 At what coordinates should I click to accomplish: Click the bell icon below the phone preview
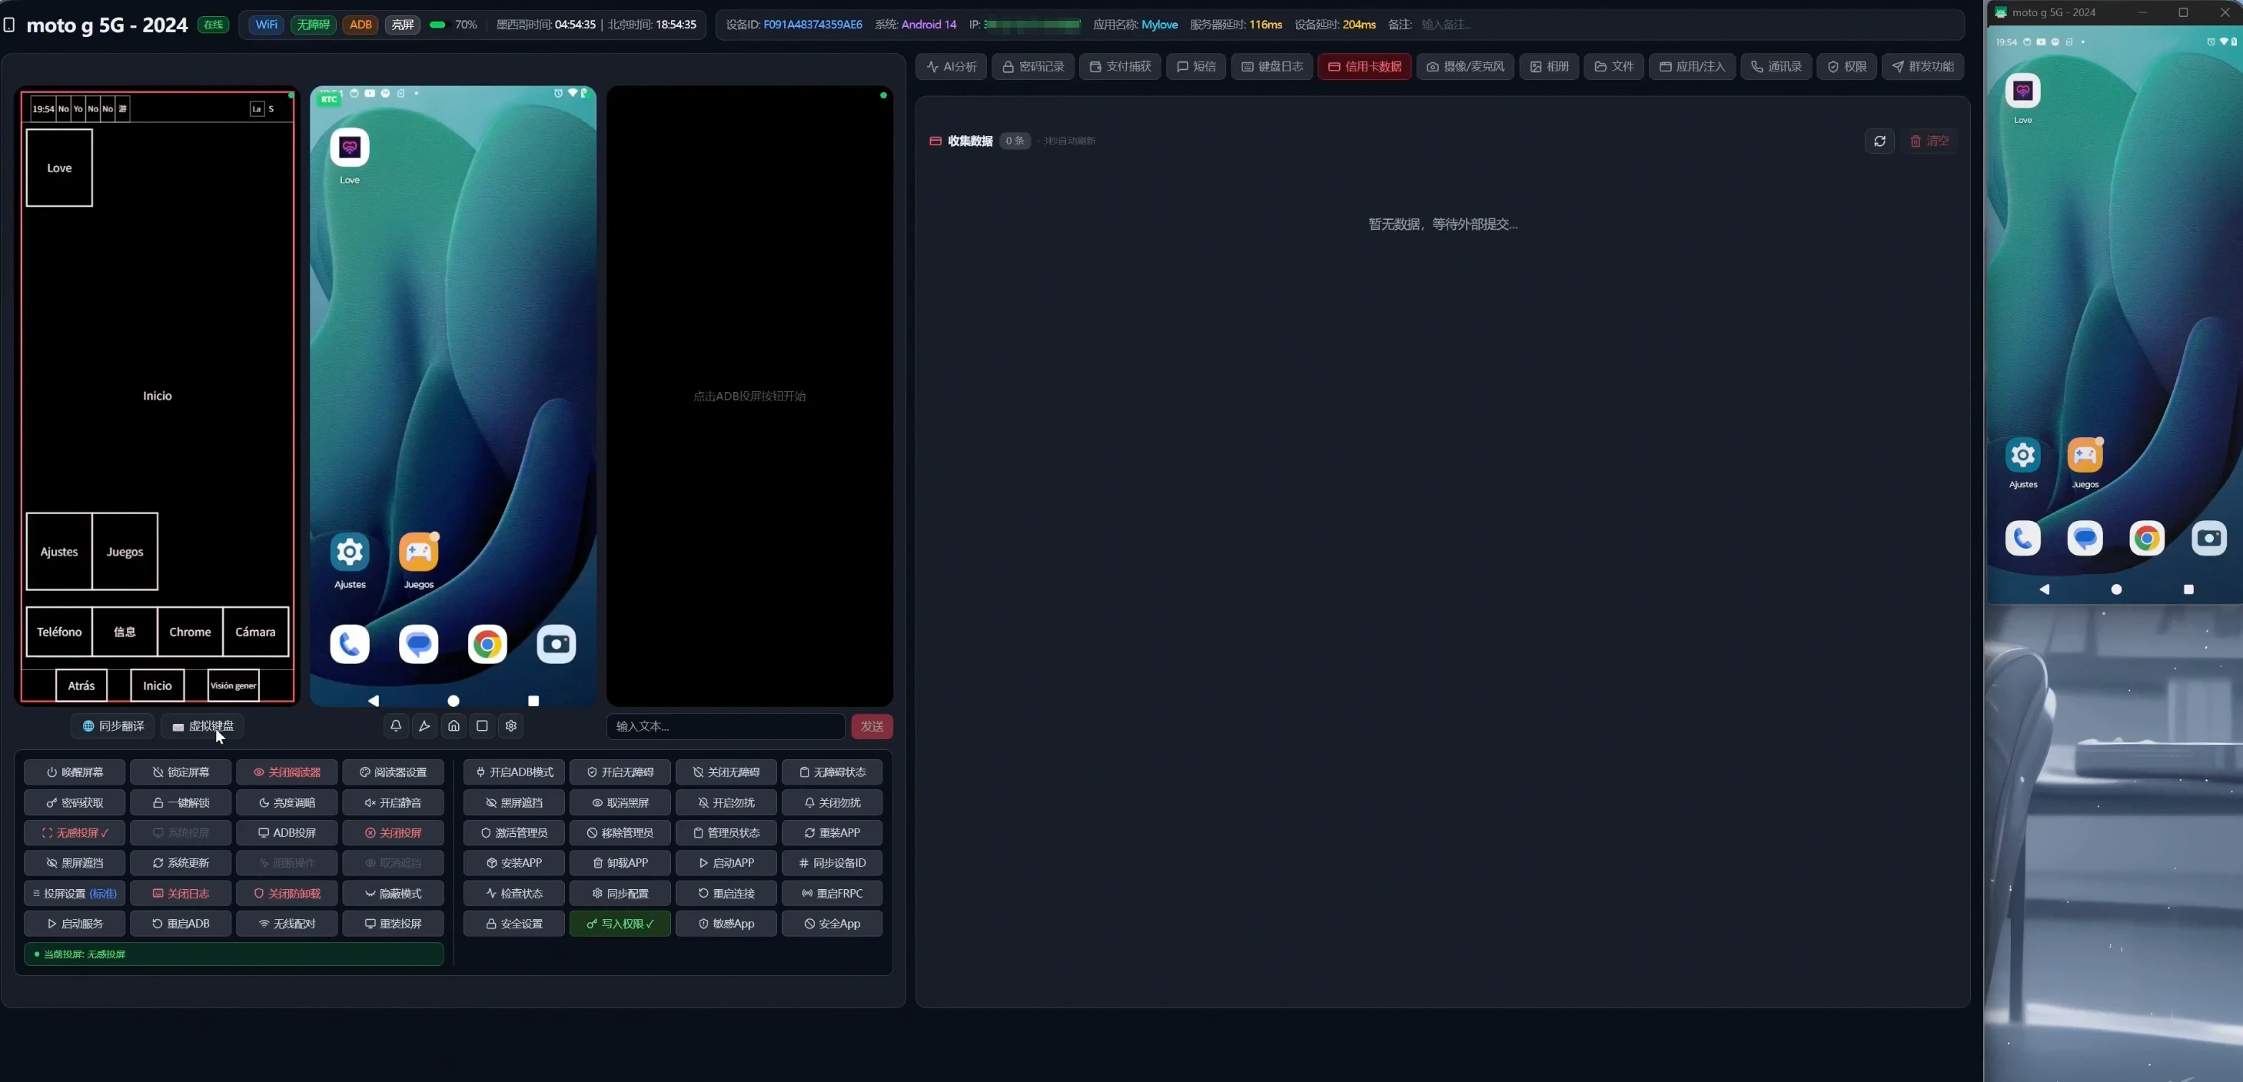[x=395, y=726]
